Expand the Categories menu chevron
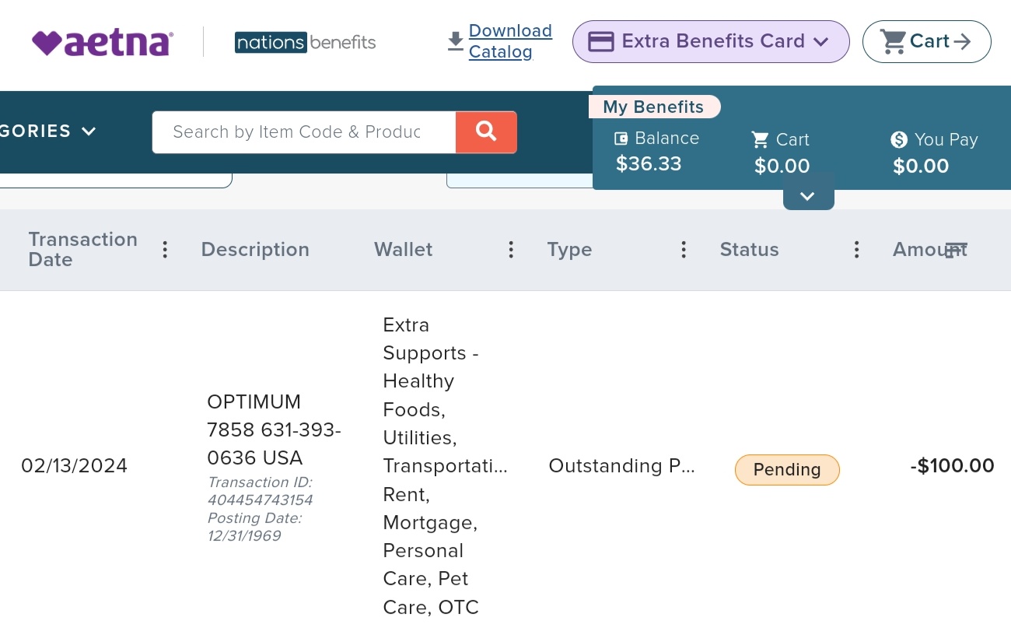The image size is (1011, 638). point(89,131)
